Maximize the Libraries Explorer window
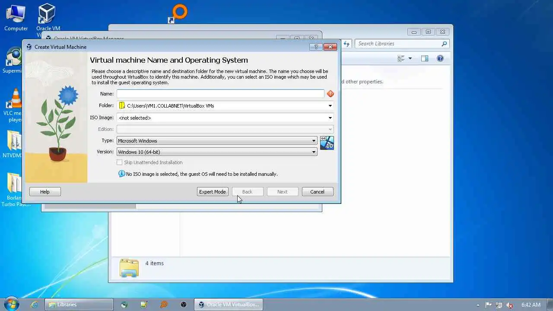 point(428,32)
